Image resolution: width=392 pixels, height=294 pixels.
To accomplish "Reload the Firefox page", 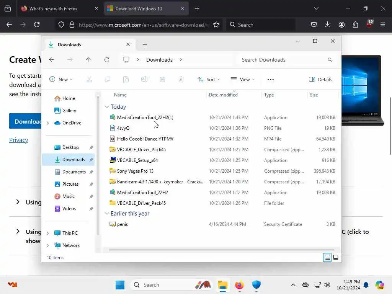I will point(37,24).
